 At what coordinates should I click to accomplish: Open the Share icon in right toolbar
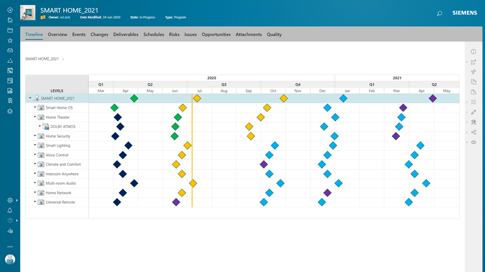(473, 132)
